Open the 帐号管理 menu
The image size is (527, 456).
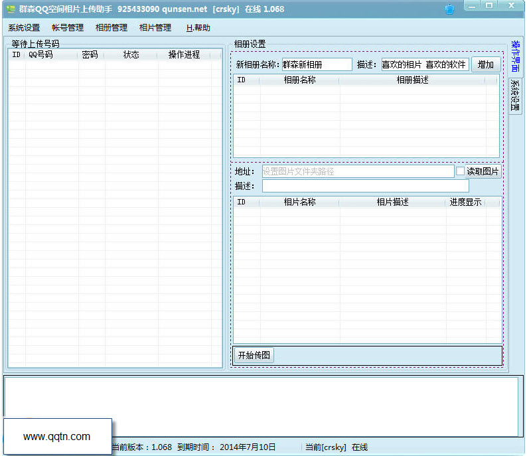(68, 28)
